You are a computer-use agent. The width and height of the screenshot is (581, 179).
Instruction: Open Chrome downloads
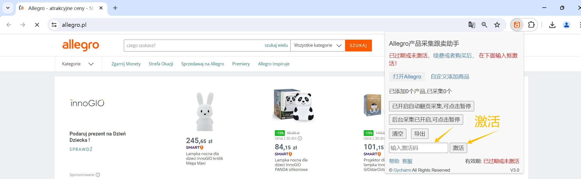[552, 25]
